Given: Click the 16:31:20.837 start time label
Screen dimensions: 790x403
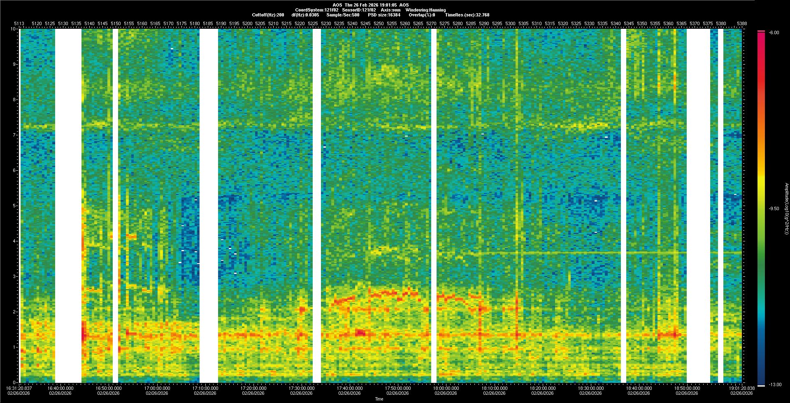Looking at the screenshot, I should [19, 388].
